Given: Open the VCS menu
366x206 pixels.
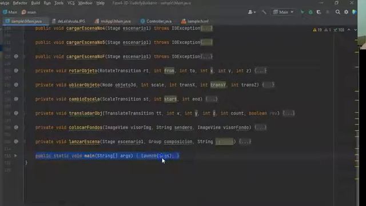Looking at the screenshot, I should [x=71, y=3].
